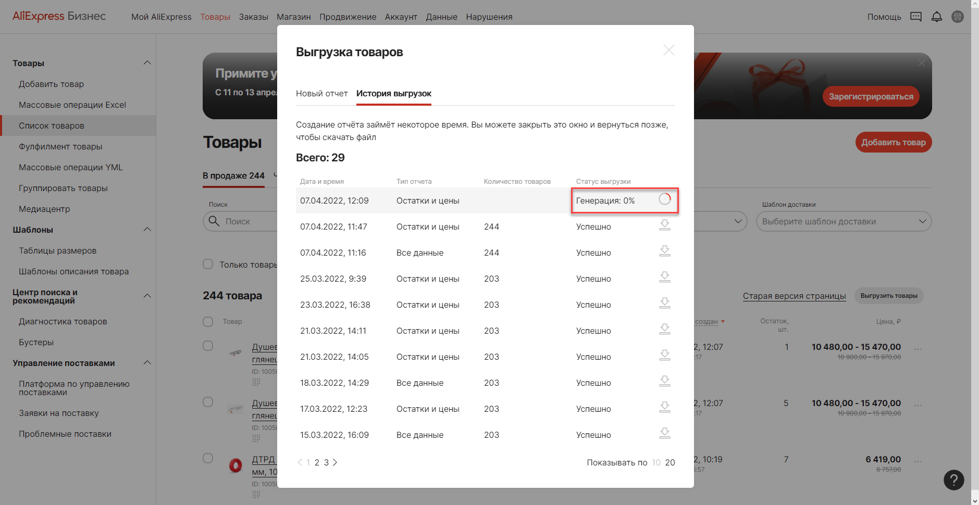Select the История выгрузок tab
The height and width of the screenshot is (505, 979).
click(394, 93)
